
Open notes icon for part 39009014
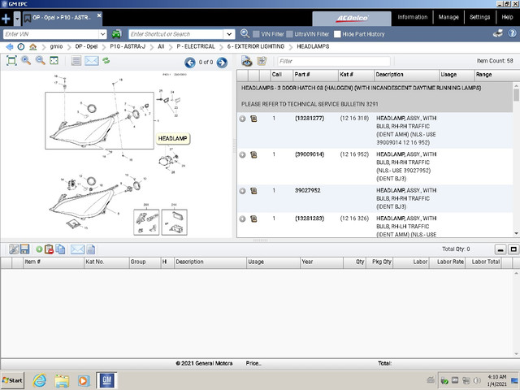tap(253, 154)
